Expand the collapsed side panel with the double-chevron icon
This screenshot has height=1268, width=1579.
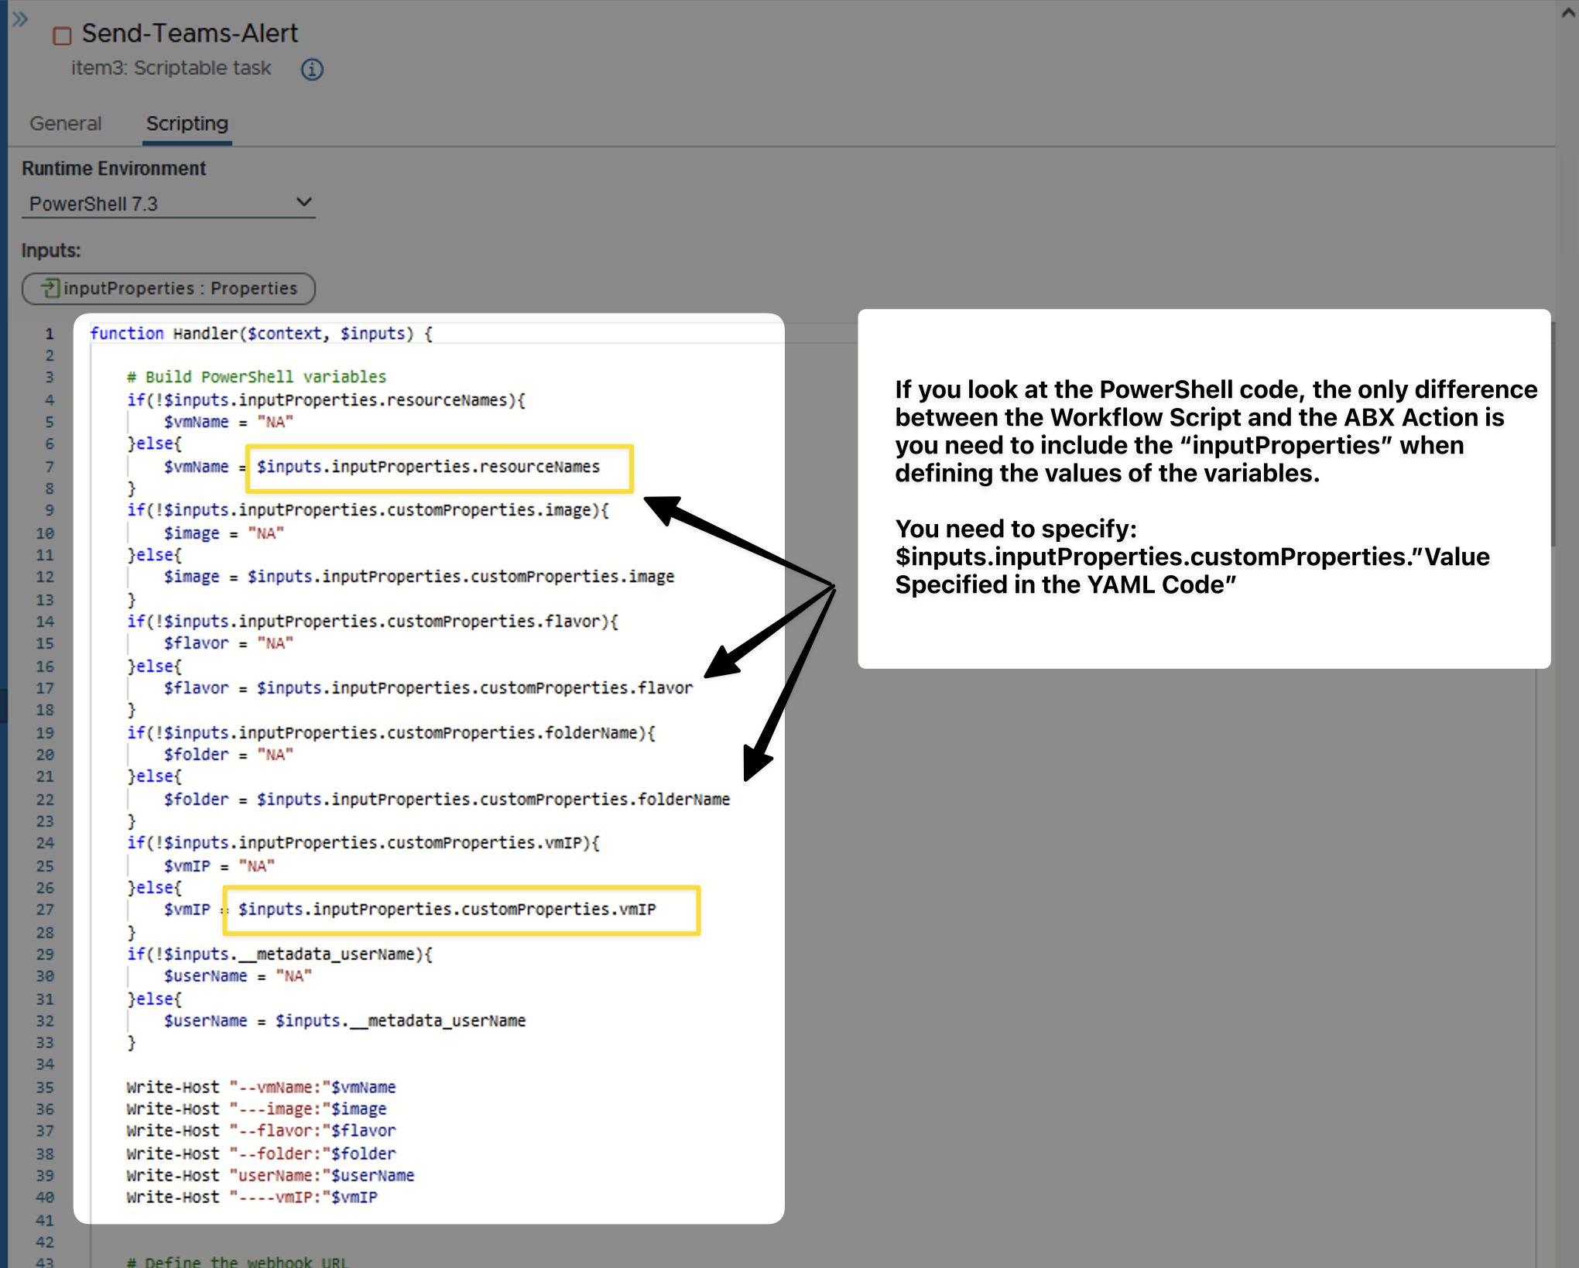pyautogui.click(x=20, y=19)
